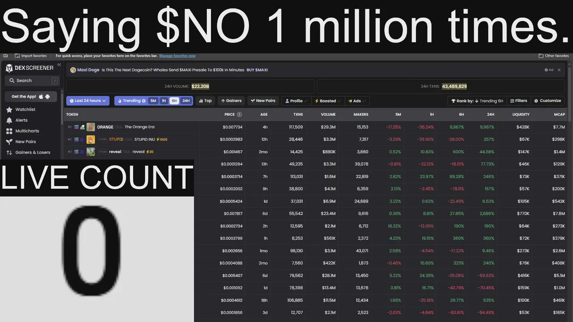The width and height of the screenshot is (573, 322).
Task: Click the 20 boost lightning on reveal
Action: click(150, 152)
